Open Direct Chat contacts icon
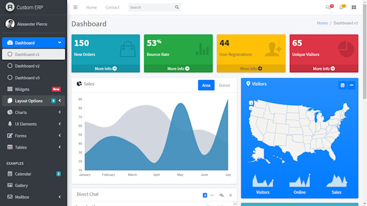367x206 pixels. click(x=221, y=195)
